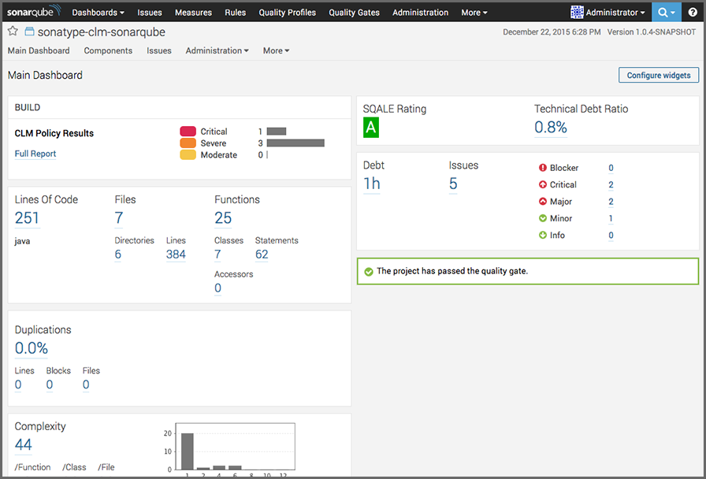Expand the project Administration dropdown

(x=217, y=50)
